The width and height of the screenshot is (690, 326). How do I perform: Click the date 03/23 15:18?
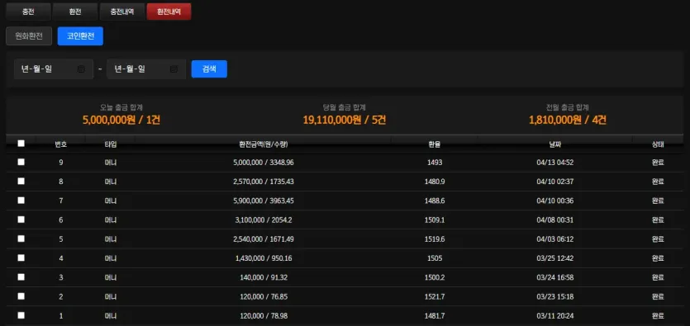(x=555, y=296)
